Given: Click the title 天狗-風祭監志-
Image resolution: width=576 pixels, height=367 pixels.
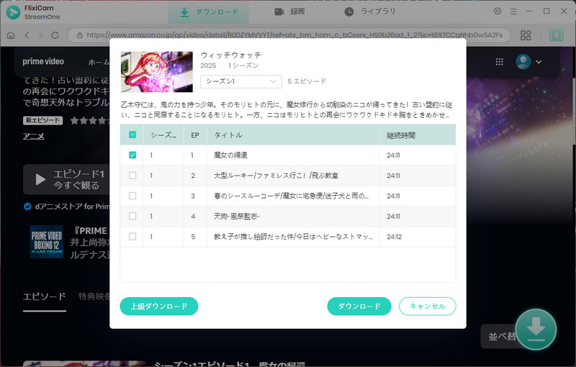Looking at the screenshot, I should [x=237, y=216].
